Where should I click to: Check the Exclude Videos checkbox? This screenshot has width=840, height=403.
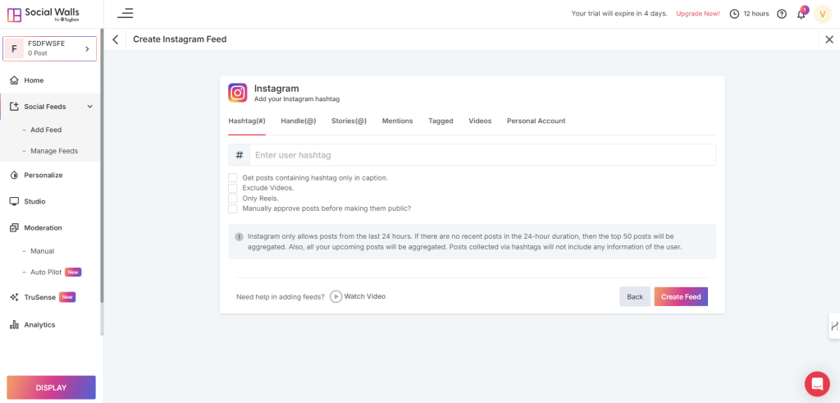(232, 188)
